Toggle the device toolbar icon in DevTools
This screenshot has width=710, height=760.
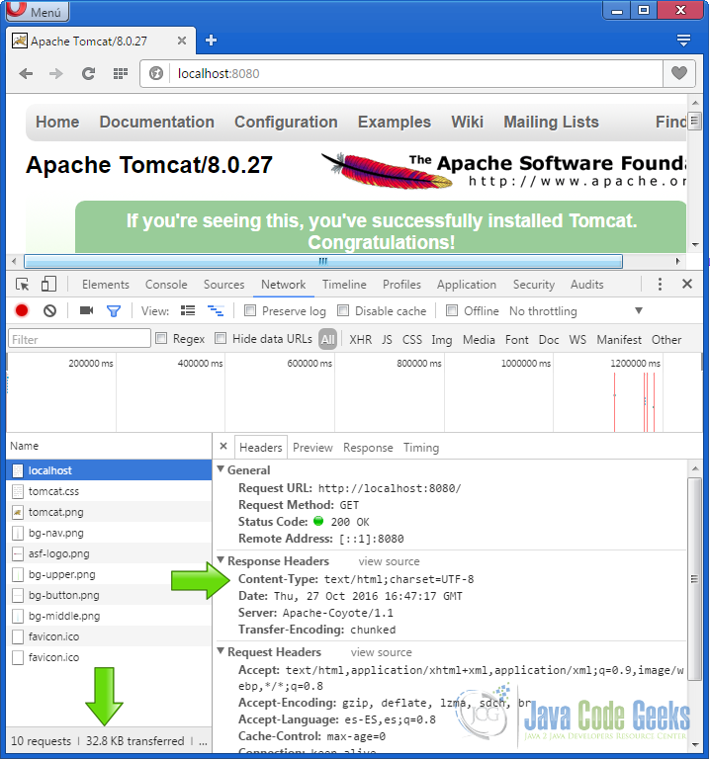(x=48, y=284)
